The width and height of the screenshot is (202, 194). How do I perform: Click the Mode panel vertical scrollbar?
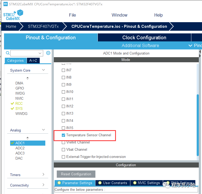point(197,124)
